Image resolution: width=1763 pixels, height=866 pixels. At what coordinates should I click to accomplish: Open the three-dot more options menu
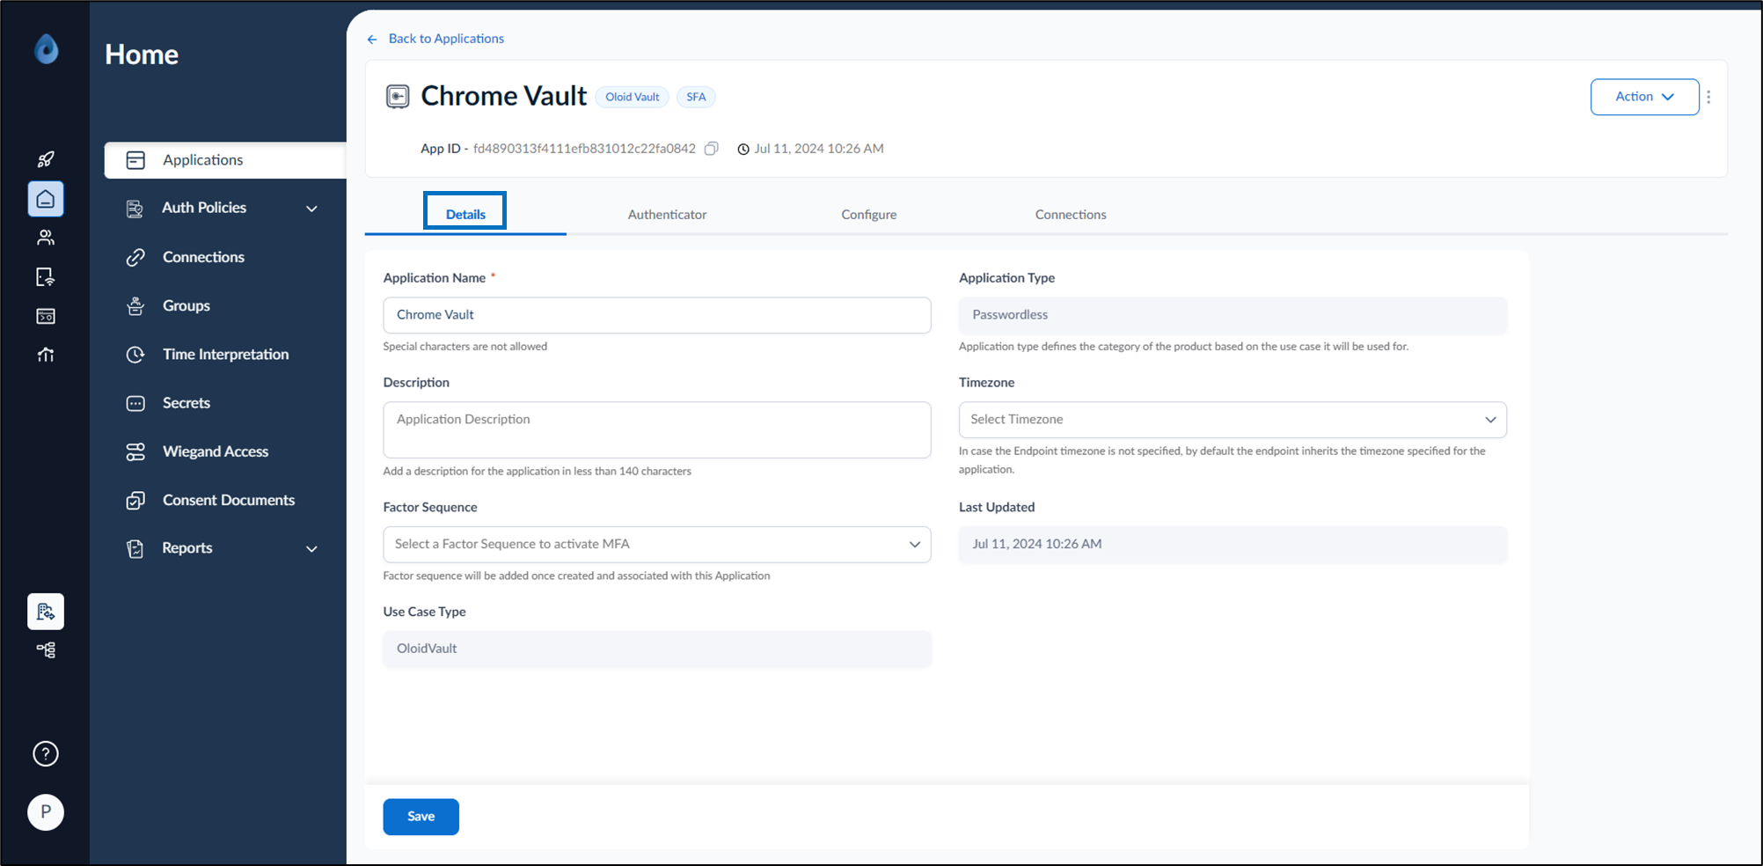(x=1708, y=97)
